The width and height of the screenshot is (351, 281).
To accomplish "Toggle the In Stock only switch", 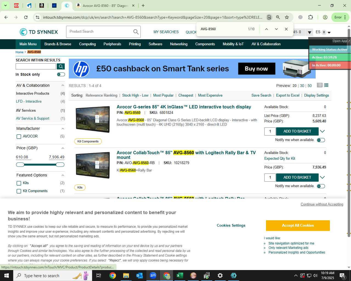I will click(61, 74).
